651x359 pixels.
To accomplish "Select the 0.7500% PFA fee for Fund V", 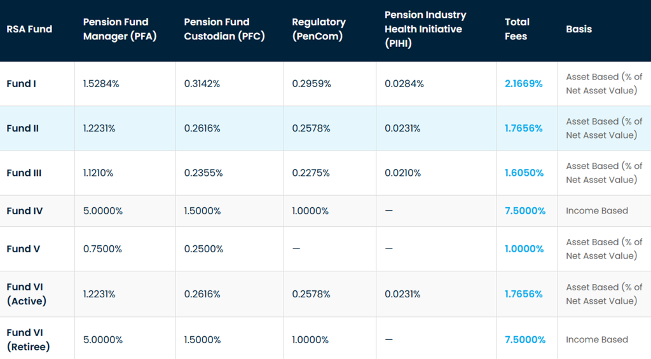I will (102, 249).
